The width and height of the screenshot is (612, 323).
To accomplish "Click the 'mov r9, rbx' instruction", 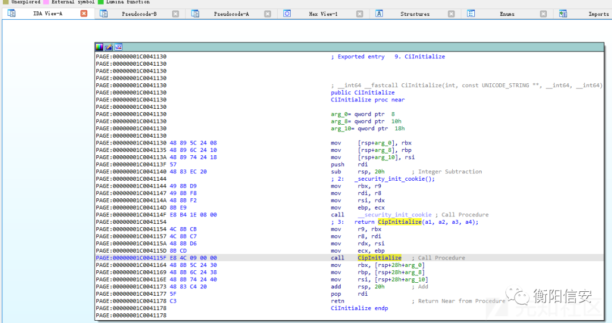I will (x=356, y=229).
